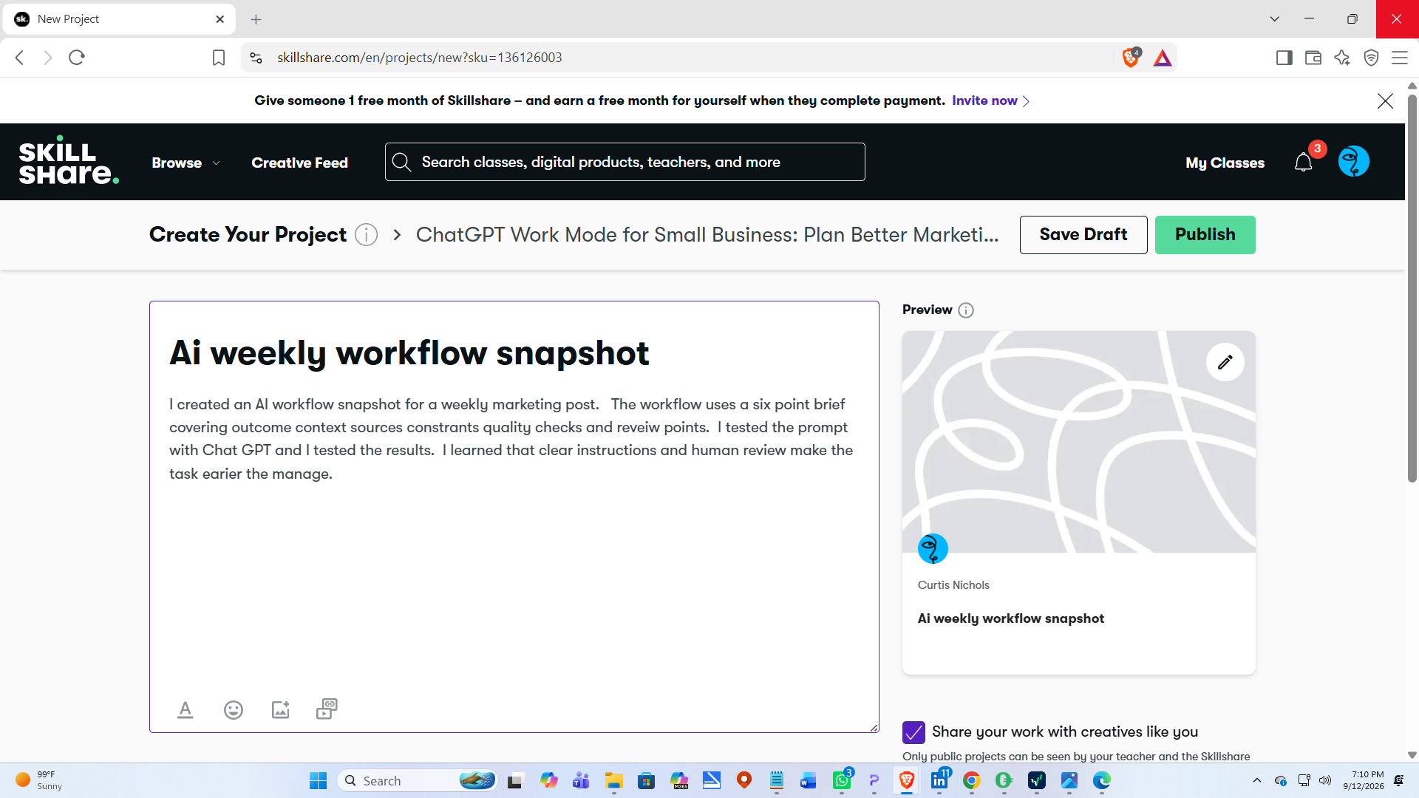Screen dimensions: 1419x798
Task: Open the text formatting tool in editor
Action: (186, 710)
